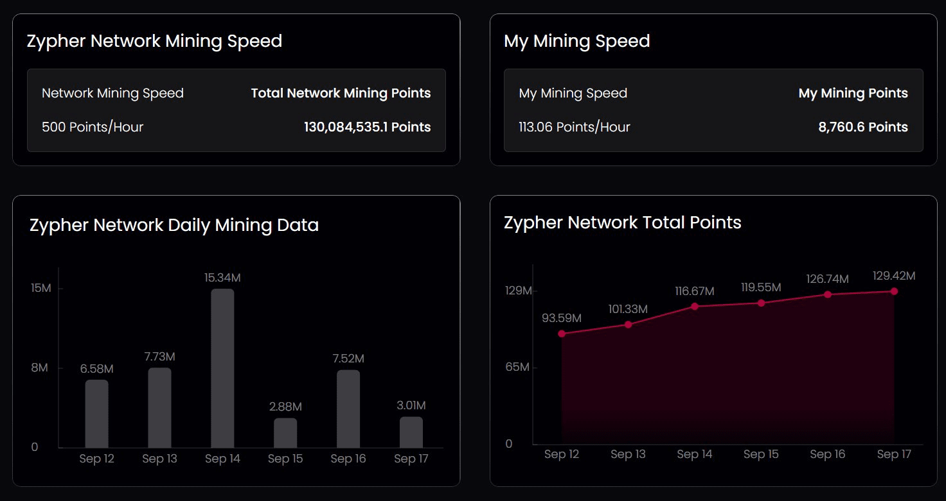Click the Zypher Network Daily Mining Data title
This screenshot has height=501, width=946.
click(x=174, y=225)
